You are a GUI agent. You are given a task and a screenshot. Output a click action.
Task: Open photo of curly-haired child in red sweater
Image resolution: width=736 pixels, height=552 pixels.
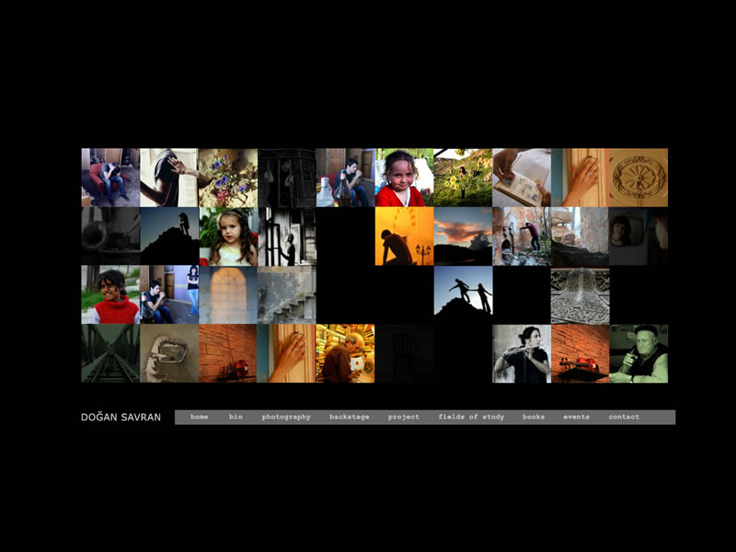[110, 294]
